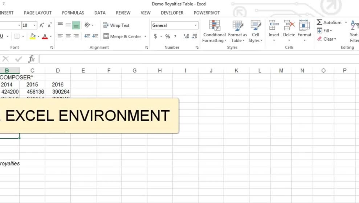The image size is (359, 203).
Task: Click the yellow Fill Color bucket
Action: tap(33, 36)
